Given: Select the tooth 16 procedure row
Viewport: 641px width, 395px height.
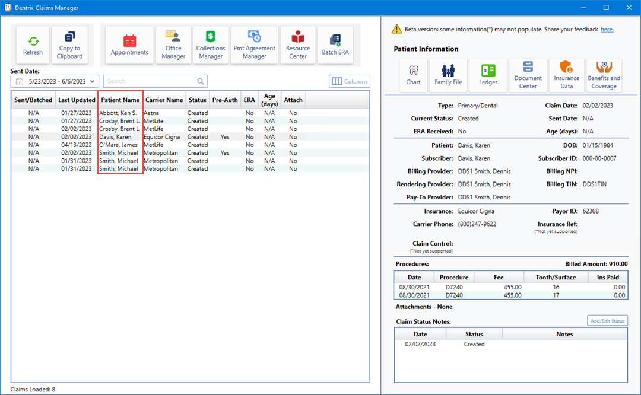Looking at the screenshot, I should click(511, 287).
